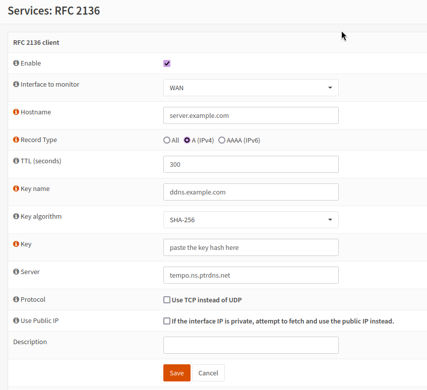Open the Key algorithm SHA-256 dropdown
Viewport: 427px width, 390px height.
click(251, 220)
